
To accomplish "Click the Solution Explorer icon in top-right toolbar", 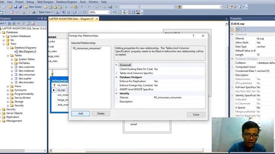I will (226, 7).
